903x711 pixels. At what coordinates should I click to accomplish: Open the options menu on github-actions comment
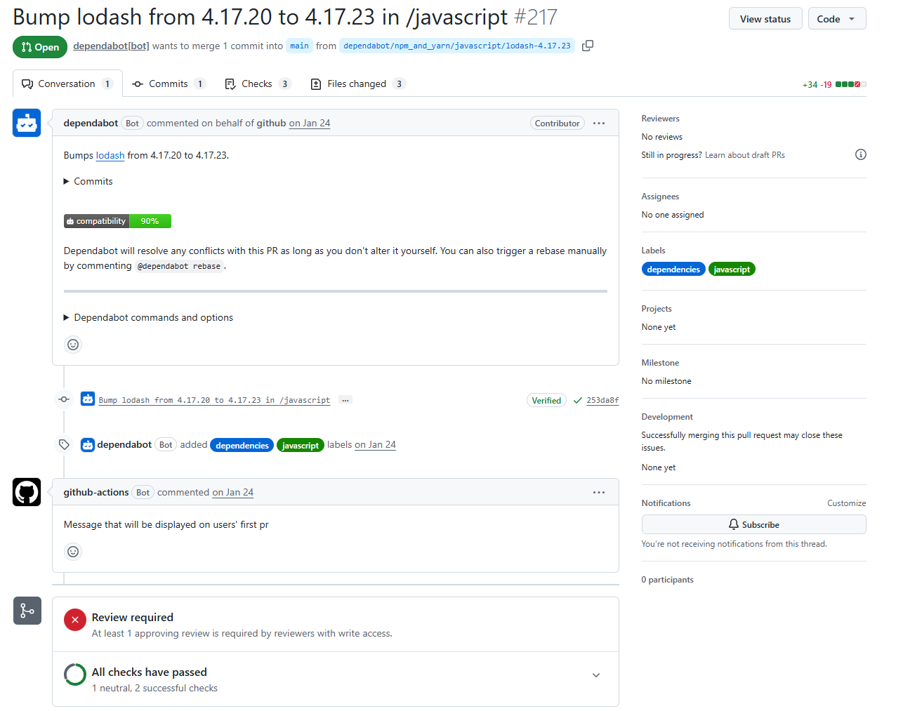[599, 492]
